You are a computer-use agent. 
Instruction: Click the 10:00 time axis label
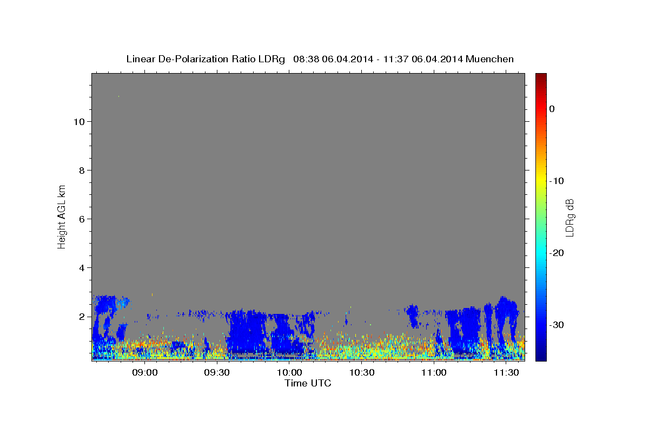tap(289, 372)
